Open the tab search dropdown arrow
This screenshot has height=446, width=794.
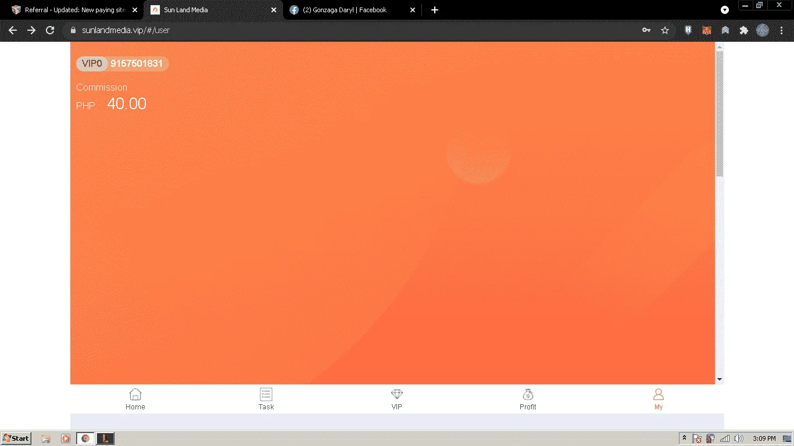(x=725, y=10)
